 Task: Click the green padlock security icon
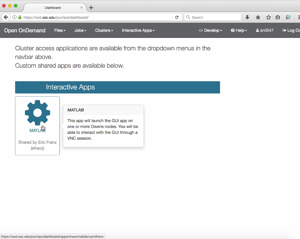(20, 17)
